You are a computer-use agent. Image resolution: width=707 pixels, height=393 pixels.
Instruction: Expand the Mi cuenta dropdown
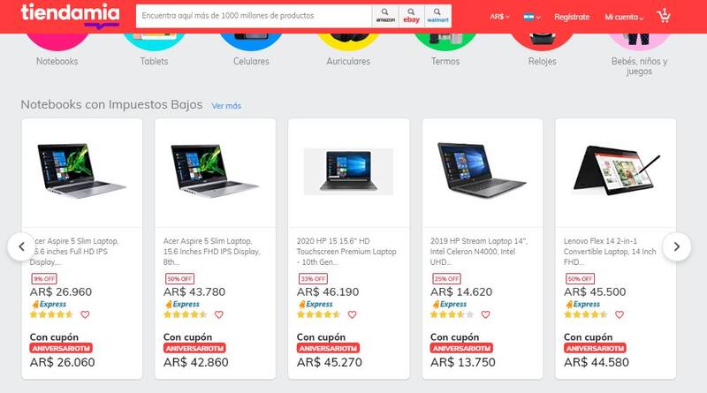tap(624, 17)
